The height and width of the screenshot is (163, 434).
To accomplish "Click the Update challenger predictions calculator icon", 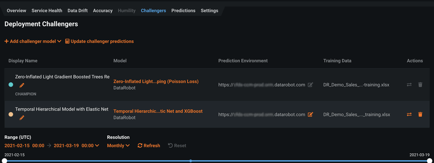I will [x=67, y=41].
